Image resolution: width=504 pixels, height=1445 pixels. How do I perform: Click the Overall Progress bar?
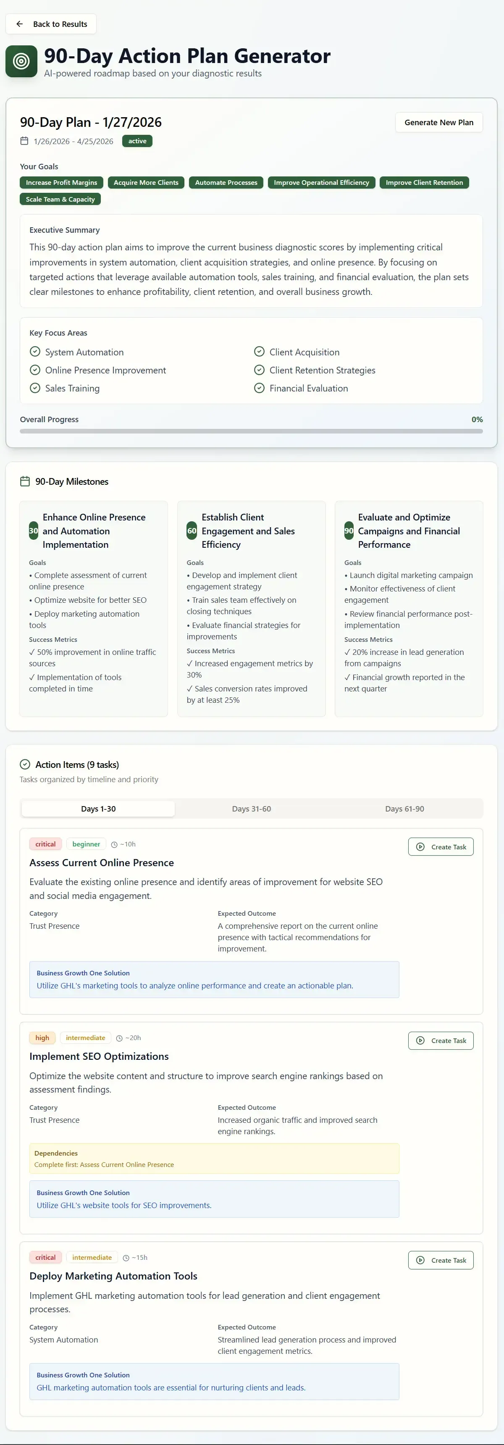pos(251,431)
